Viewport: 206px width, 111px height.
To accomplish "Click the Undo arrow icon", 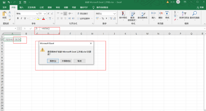I will (x=9, y=2).
